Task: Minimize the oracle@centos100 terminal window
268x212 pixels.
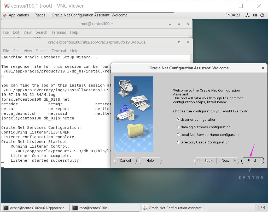Action: [x=170, y=42]
